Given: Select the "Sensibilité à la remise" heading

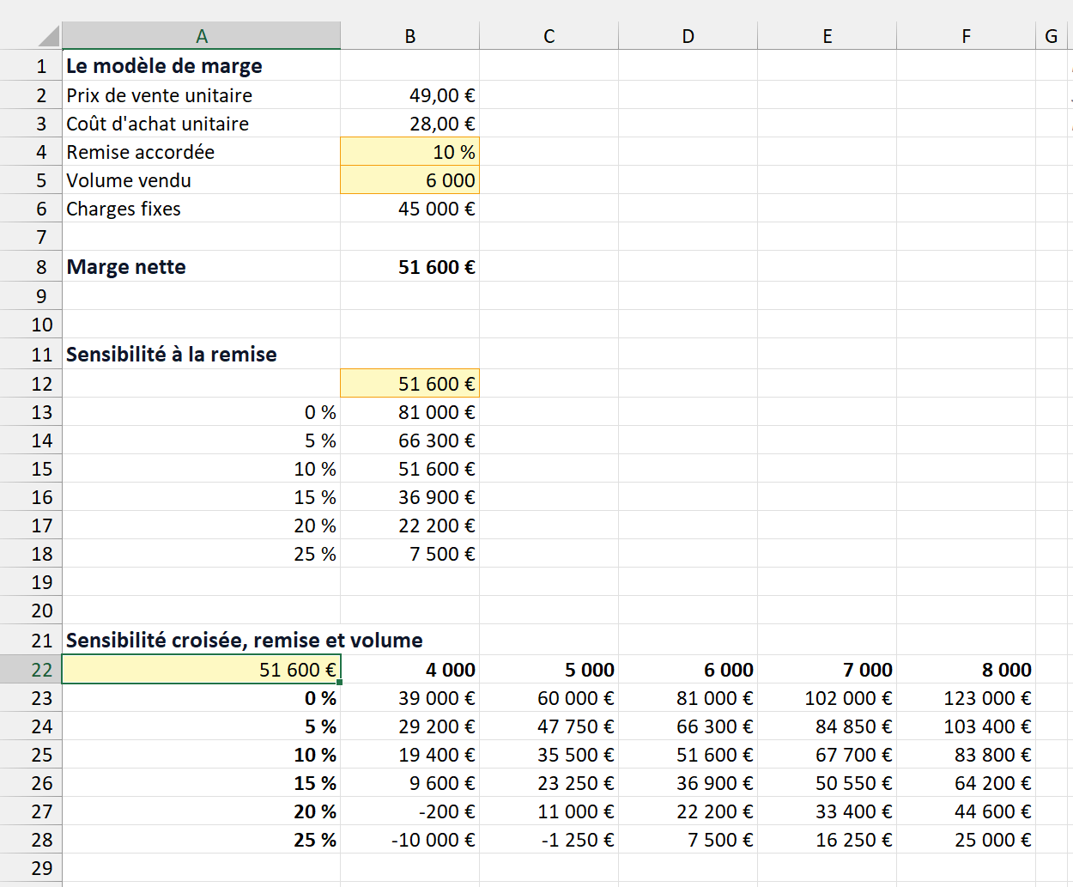Looking at the screenshot, I should pos(172,355).
